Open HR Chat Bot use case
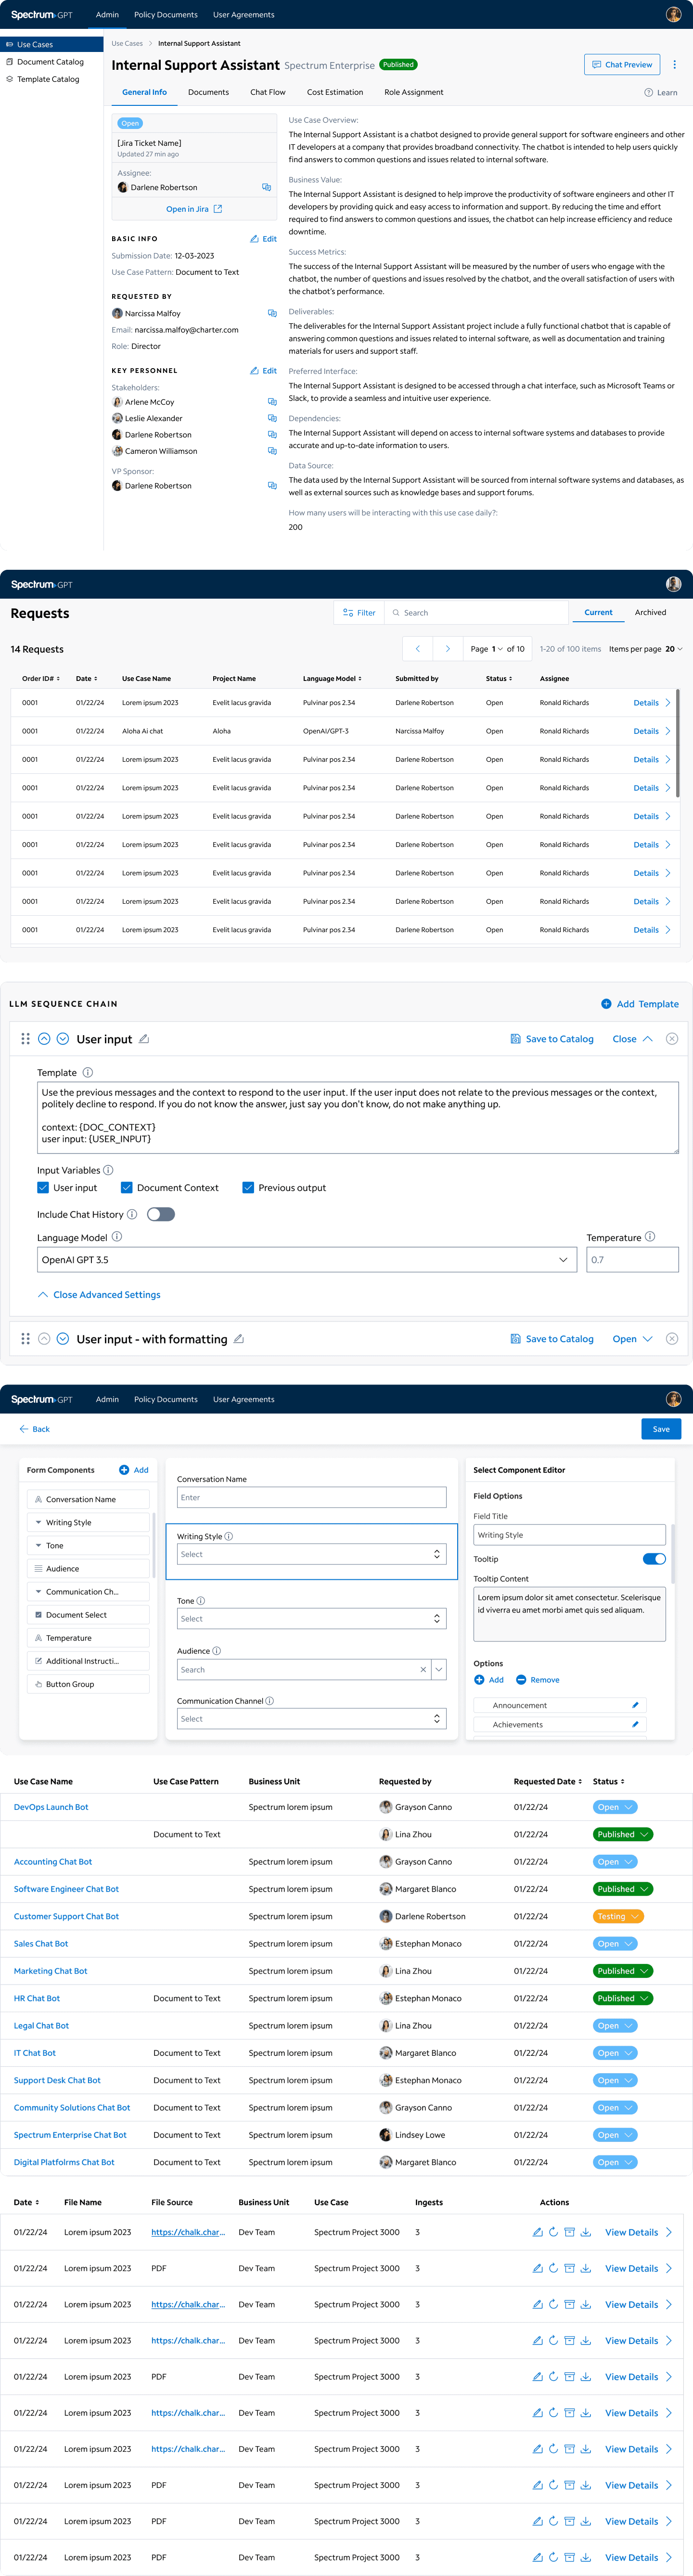Screen dimensions: 693x2576 [x=37, y=1999]
